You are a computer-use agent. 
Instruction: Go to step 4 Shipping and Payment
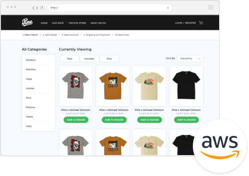[97, 35]
